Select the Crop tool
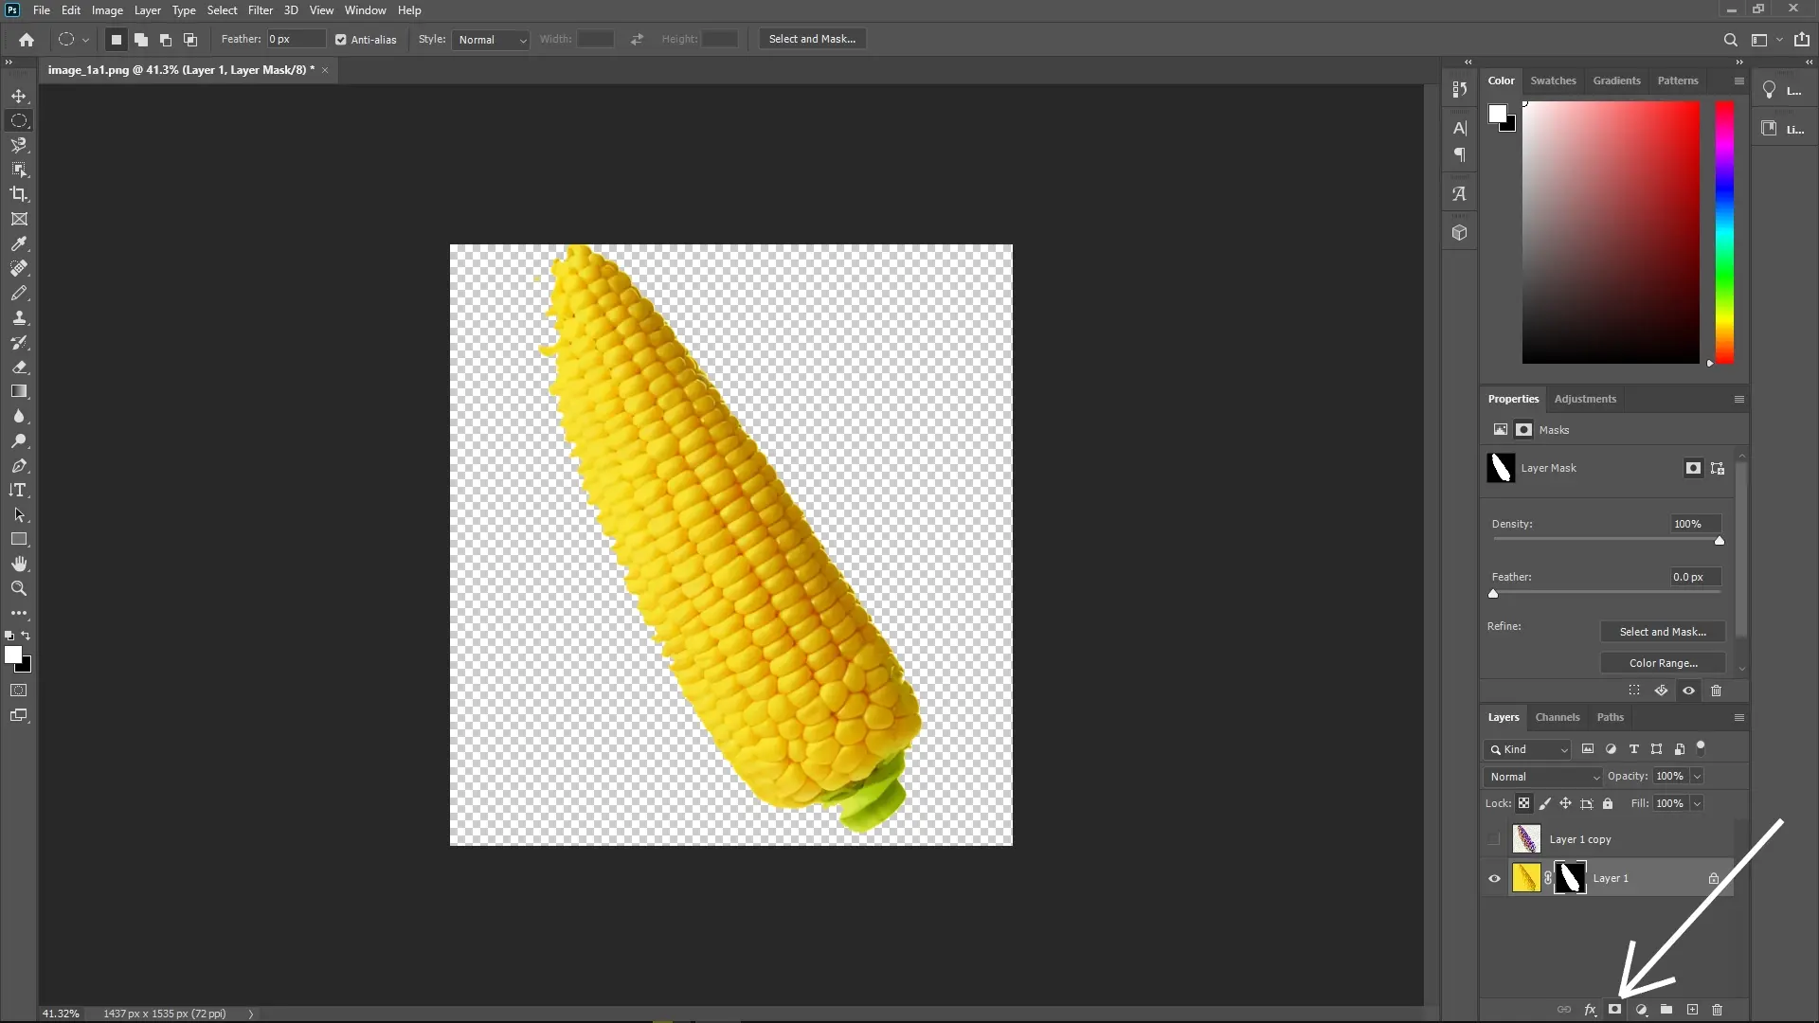 click(x=19, y=194)
